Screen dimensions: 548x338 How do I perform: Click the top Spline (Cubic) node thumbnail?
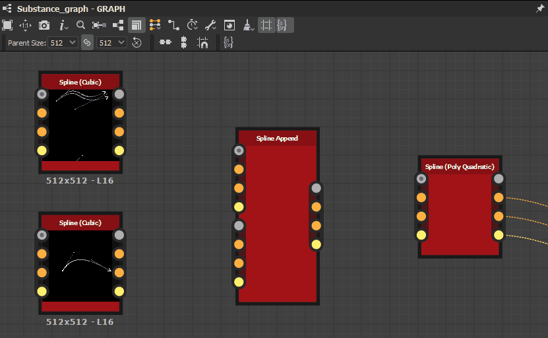[x=80, y=124]
